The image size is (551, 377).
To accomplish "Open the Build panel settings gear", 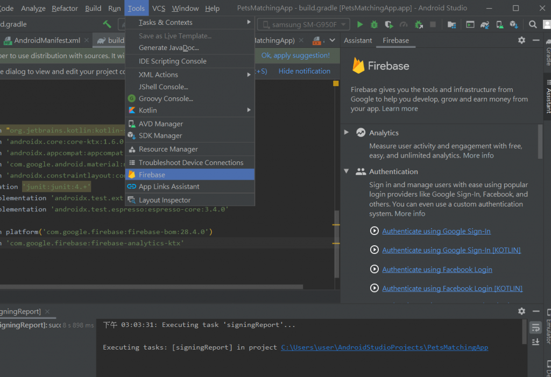I will click(x=521, y=311).
